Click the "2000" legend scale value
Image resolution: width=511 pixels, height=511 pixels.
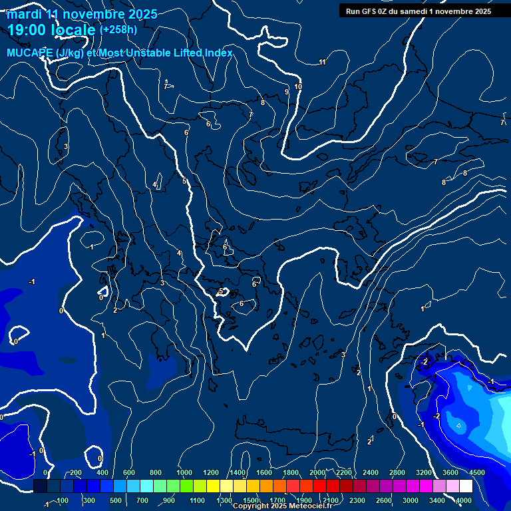coord(317,472)
